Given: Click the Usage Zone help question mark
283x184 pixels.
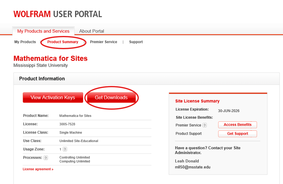Looking at the screenshot, I should pyautogui.click(x=65, y=149).
